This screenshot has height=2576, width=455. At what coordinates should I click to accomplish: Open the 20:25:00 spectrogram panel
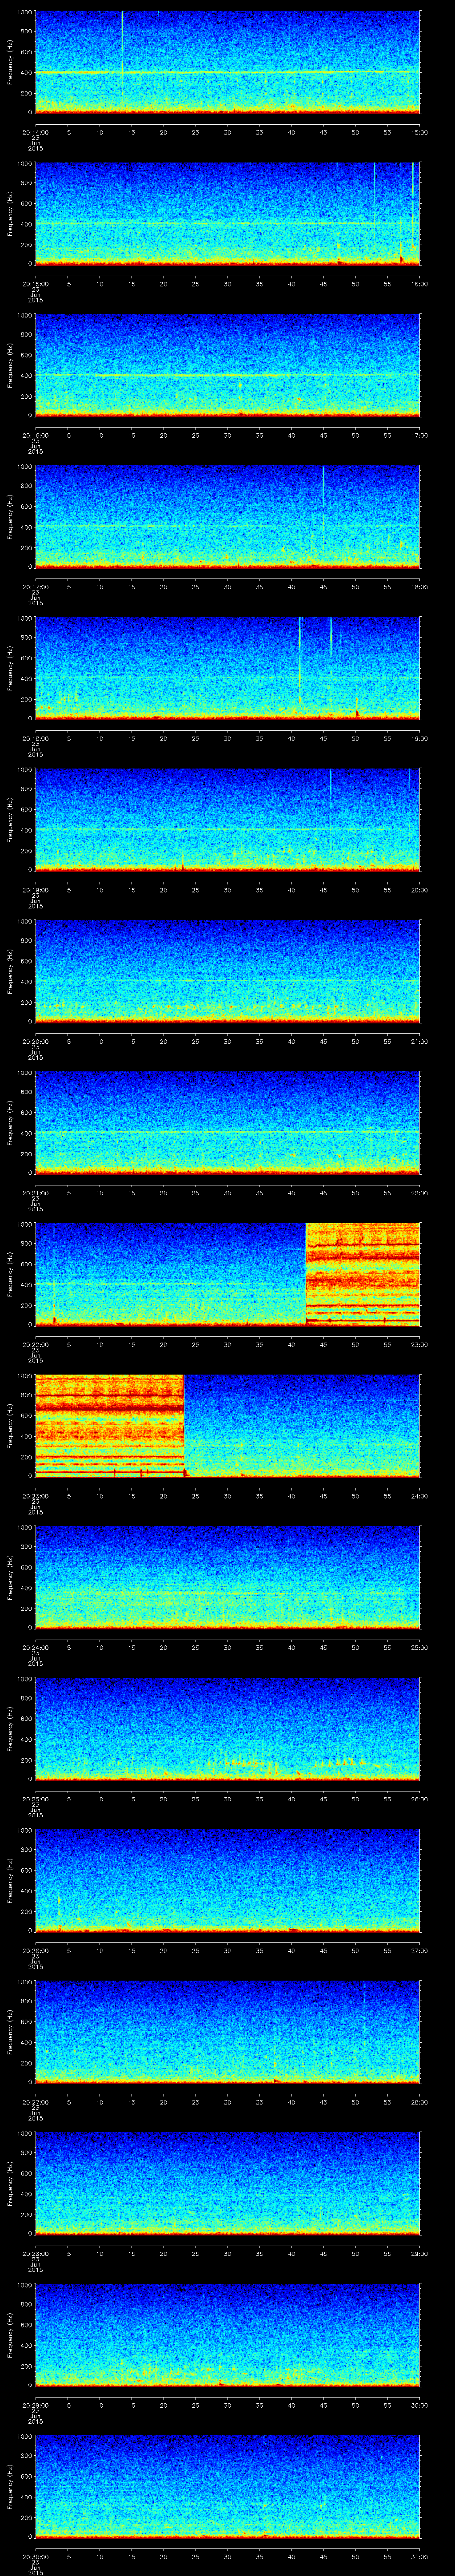click(x=227, y=1728)
